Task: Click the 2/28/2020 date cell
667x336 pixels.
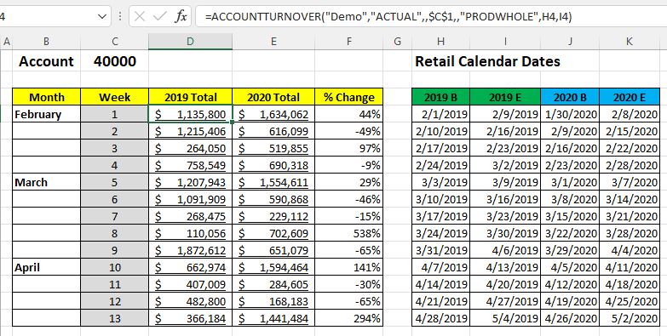Action: tap(630, 165)
